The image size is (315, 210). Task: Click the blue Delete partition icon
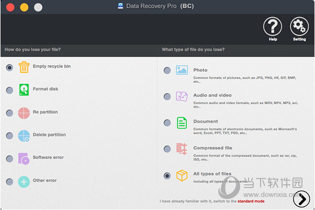click(24, 136)
